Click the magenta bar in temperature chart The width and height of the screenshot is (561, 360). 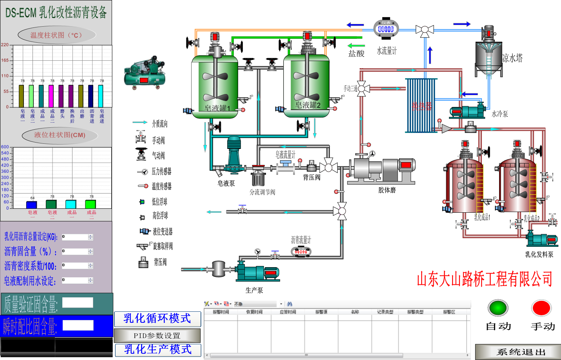pyautogui.click(x=51, y=96)
